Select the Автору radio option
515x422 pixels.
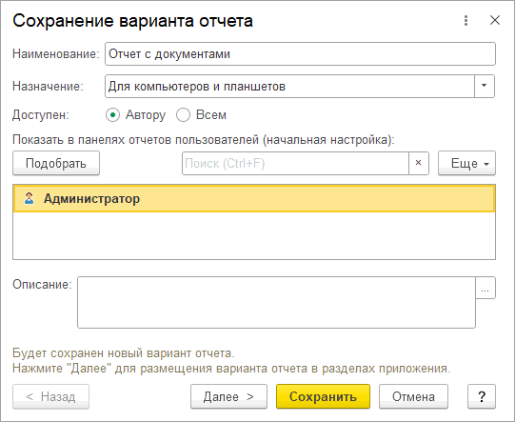tap(112, 115)
